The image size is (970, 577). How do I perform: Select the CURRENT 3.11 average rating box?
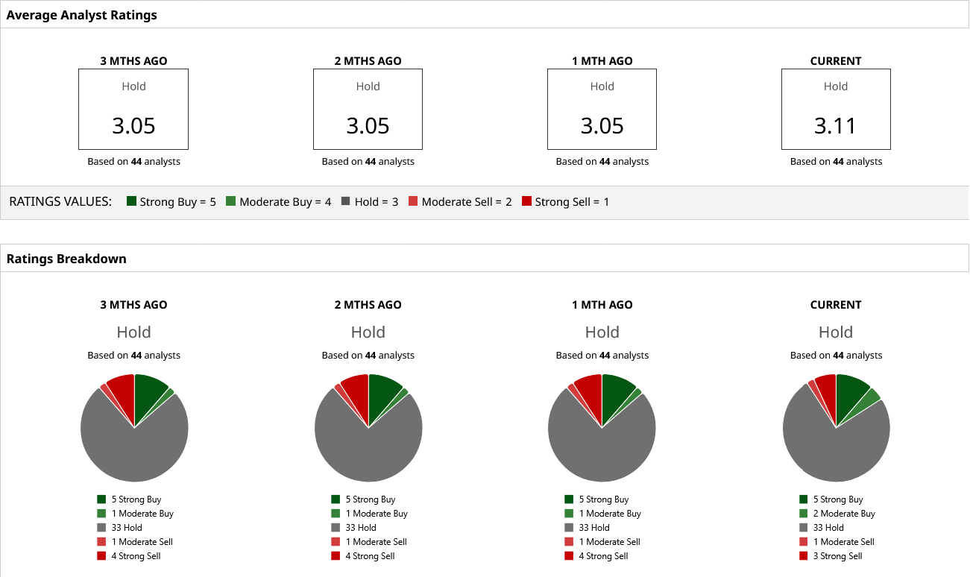pos(836,110)
